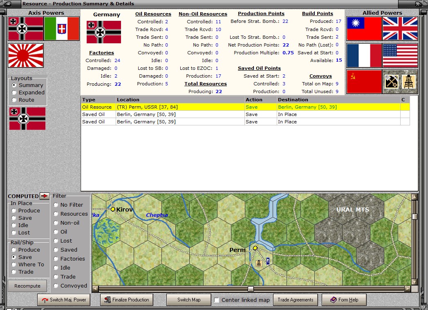This screenshot has width=428, height=310.
Task: Set filter to Trade
Action: (x=65, y=277)
